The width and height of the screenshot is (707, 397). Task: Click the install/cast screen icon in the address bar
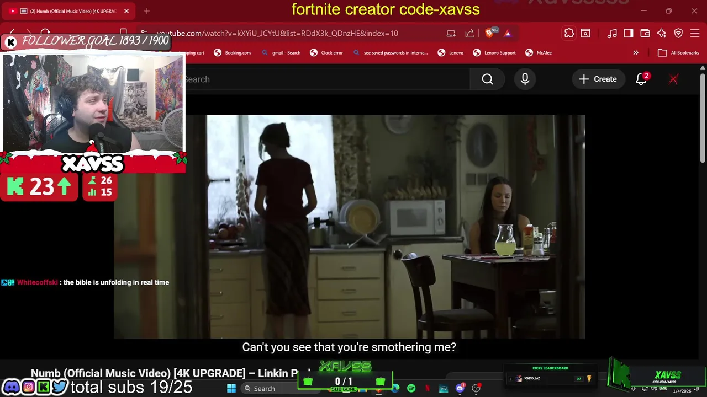[x=451, y=34]
